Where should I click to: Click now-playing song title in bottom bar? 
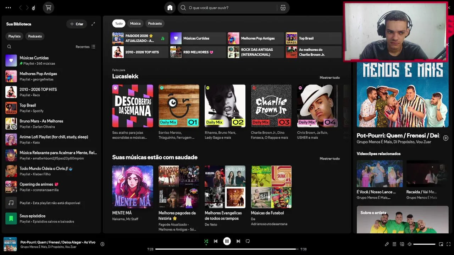58,242
